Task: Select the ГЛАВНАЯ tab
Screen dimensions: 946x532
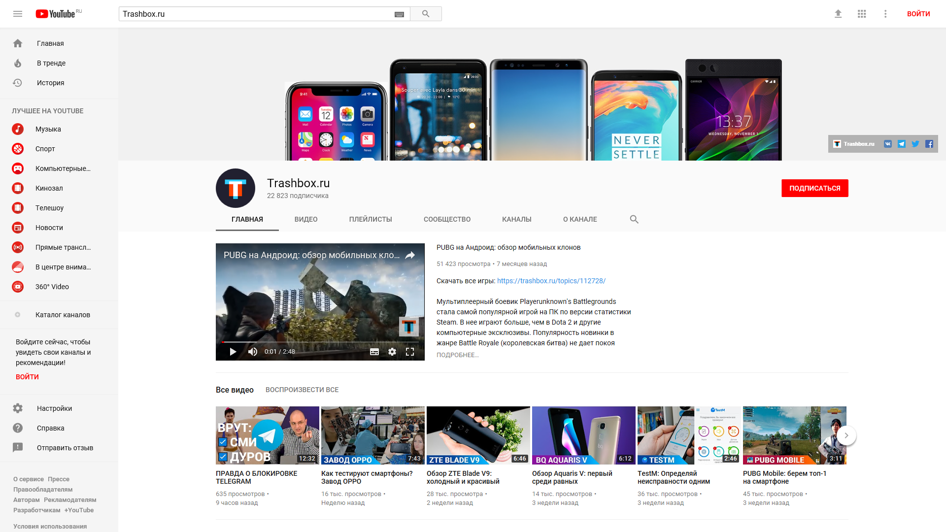Action: (247, 220)
